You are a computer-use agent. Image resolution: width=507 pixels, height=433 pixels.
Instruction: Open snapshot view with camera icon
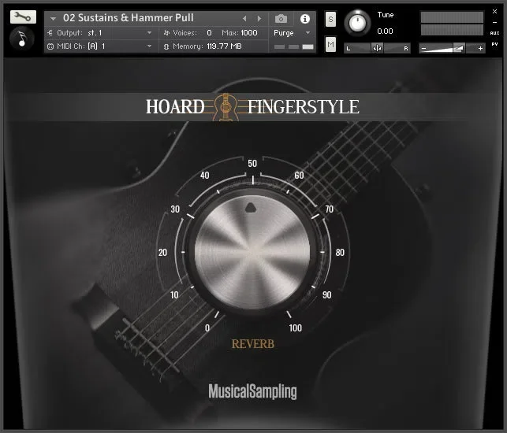click(281, 19)
